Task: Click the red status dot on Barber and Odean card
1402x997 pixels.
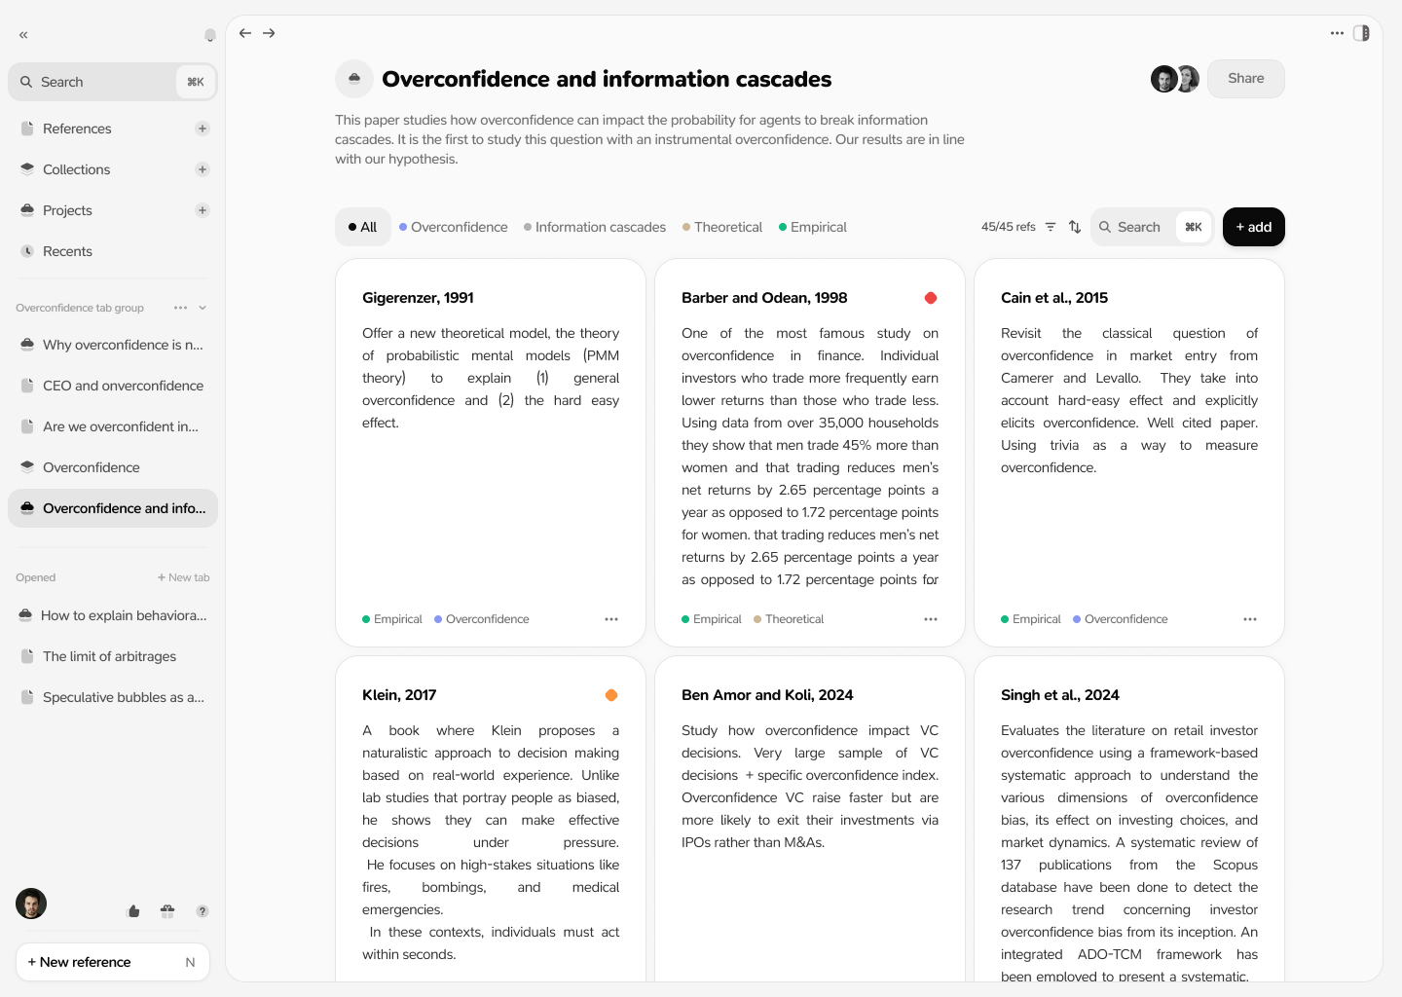Action: (x=931, y=298)
